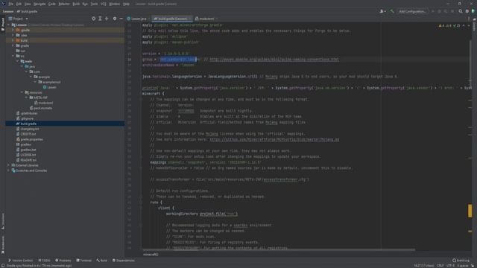The image size is (477, 268).
Task: Select gradlew.bat in the project tree
Action: tap(26, 150)
